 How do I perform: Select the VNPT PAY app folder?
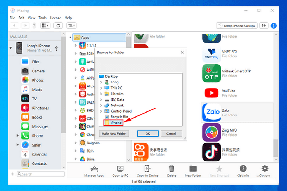237,54
